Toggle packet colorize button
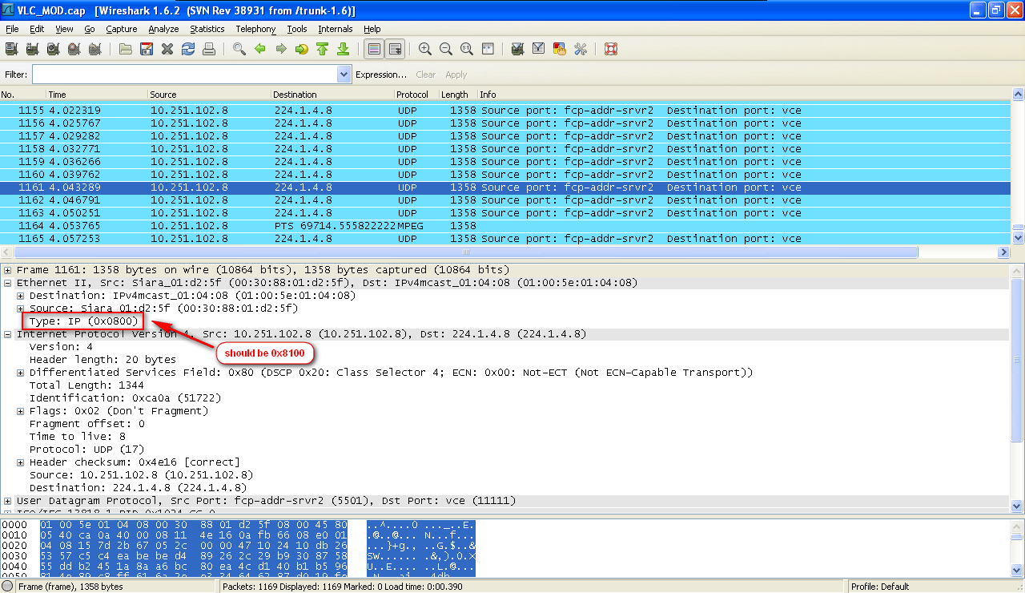Screen dimensions: 1025x593 pyautogui.click(x=373, y=49)
